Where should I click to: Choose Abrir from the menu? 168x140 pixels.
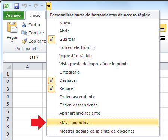(x=103, y=31)
